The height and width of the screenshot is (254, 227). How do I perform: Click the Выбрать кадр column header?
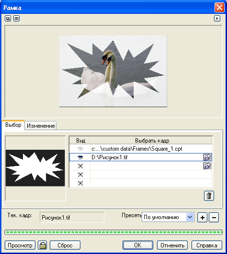(x=152, y=141)
